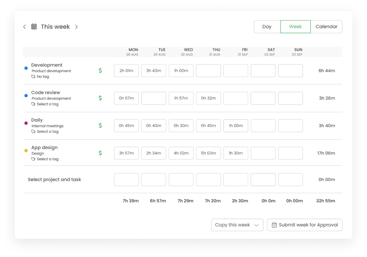Edit App design Monday 3h 57m field
This screenshot has width=367, height=257.
point(126,153)
